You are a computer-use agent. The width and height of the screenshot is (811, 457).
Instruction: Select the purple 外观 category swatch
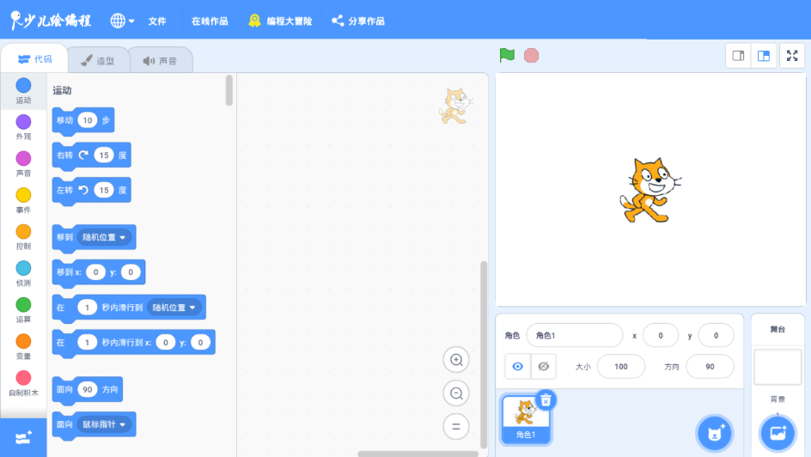[x=23, y=122]
